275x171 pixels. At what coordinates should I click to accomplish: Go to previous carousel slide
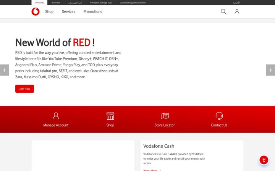[x=4, y=70]
